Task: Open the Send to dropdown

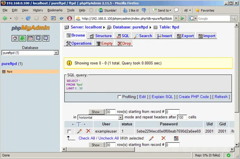Action: (x=162, y=10)
